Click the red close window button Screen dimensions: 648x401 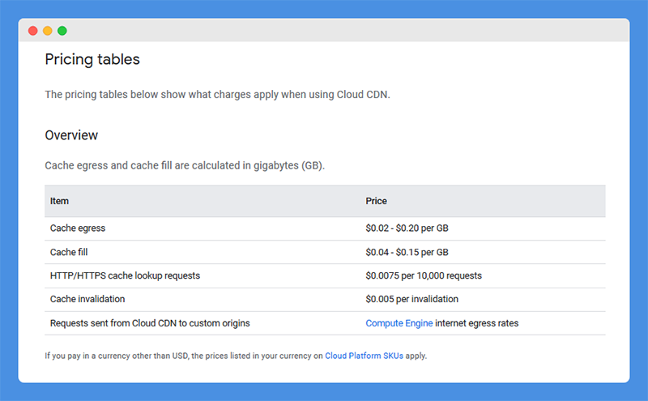tap(33, 31)
